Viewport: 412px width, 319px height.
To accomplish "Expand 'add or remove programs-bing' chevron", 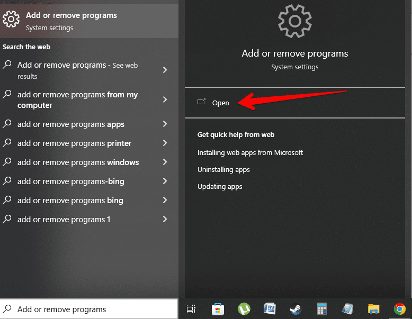I will (x=165, y=181).
